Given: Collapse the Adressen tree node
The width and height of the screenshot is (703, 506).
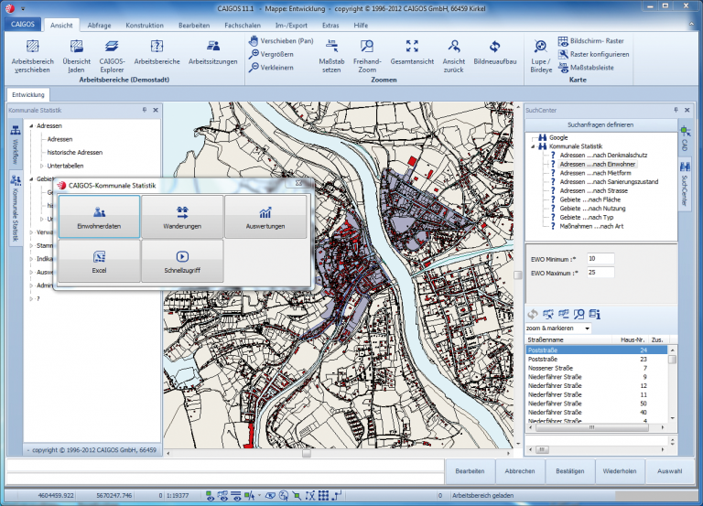Looking at the screenshot, I should (31, 125).
